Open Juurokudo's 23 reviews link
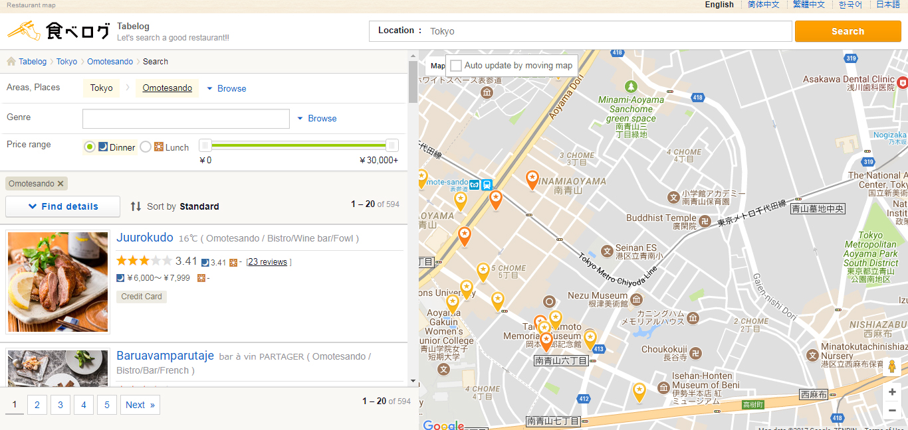The image size is (908, 430). click(268, 262)
